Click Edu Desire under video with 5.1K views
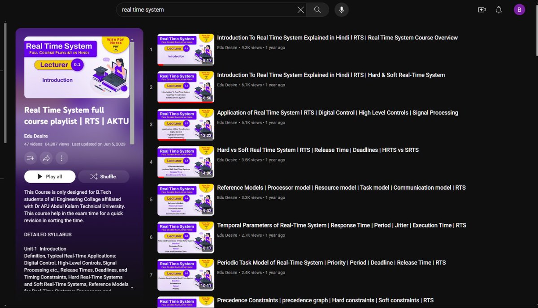Screen dimensions: 538x308 pos(227,123)
